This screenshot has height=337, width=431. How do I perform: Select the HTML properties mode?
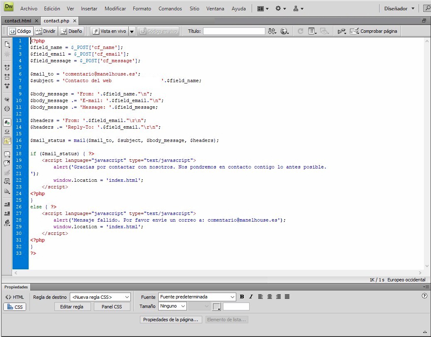pos(15,297)
